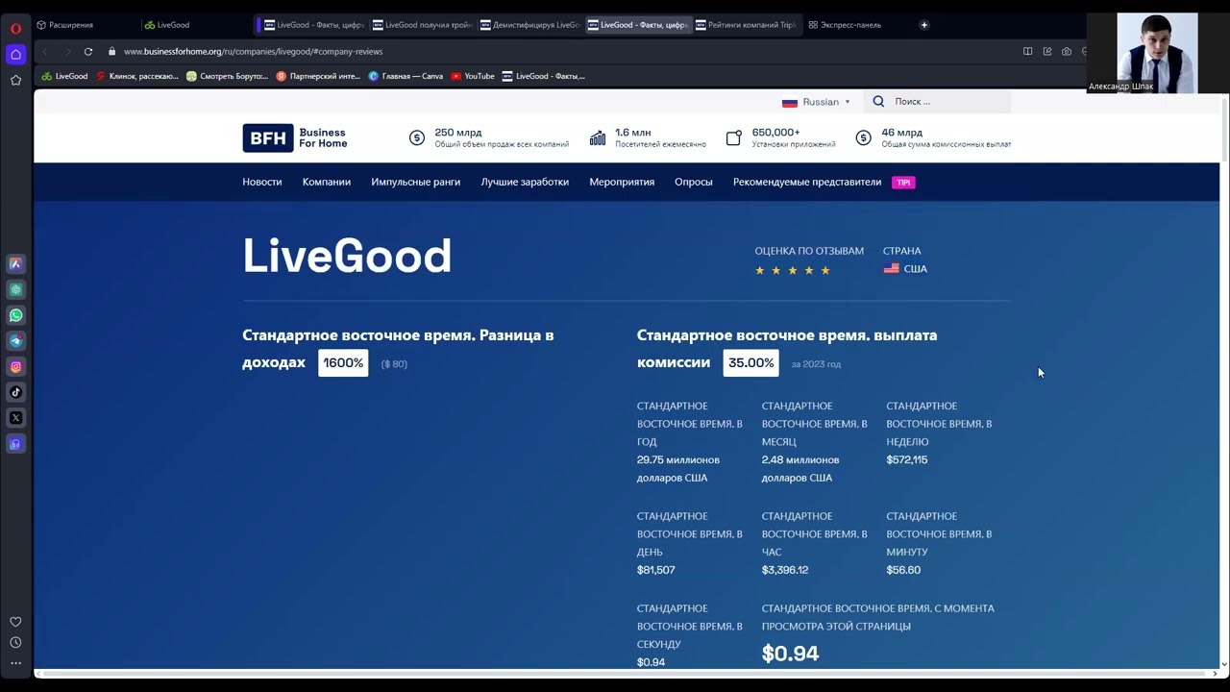Click the pink TIP! badge
1230x692 pixels.
[x=903, y=183]
